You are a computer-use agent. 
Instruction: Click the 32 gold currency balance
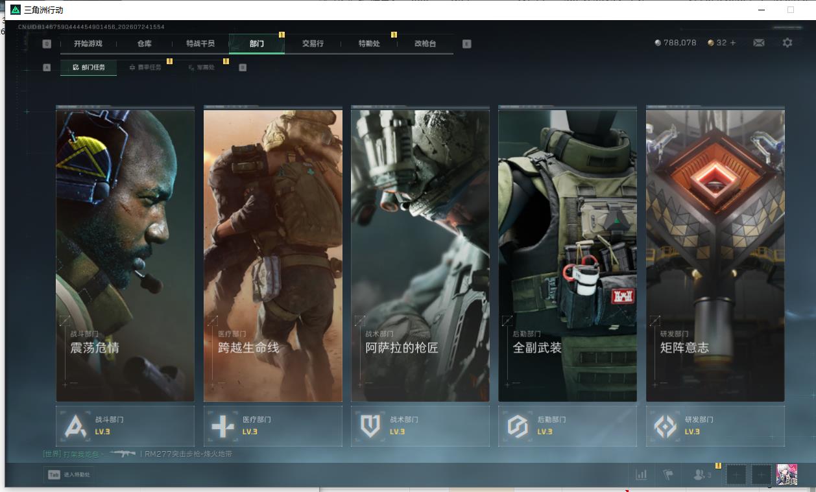coord(717,43)
